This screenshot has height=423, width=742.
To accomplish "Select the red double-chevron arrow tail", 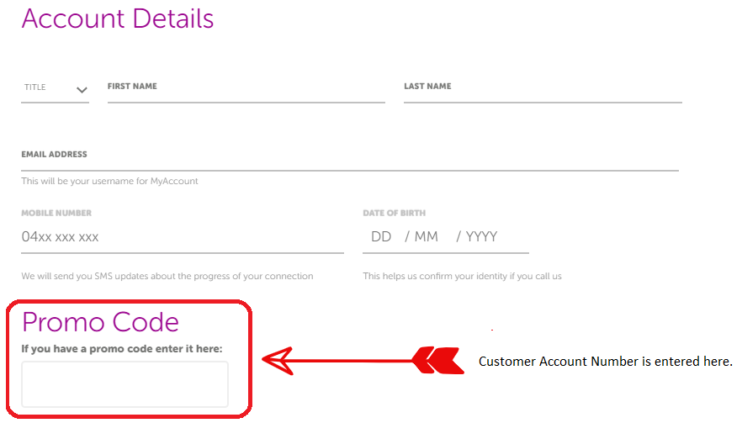I will point(437,361).
